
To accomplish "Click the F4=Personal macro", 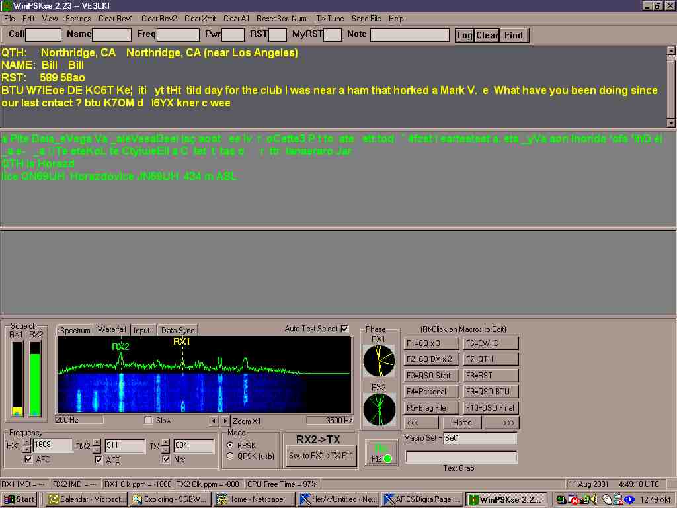I will click(x=431, y=392).
